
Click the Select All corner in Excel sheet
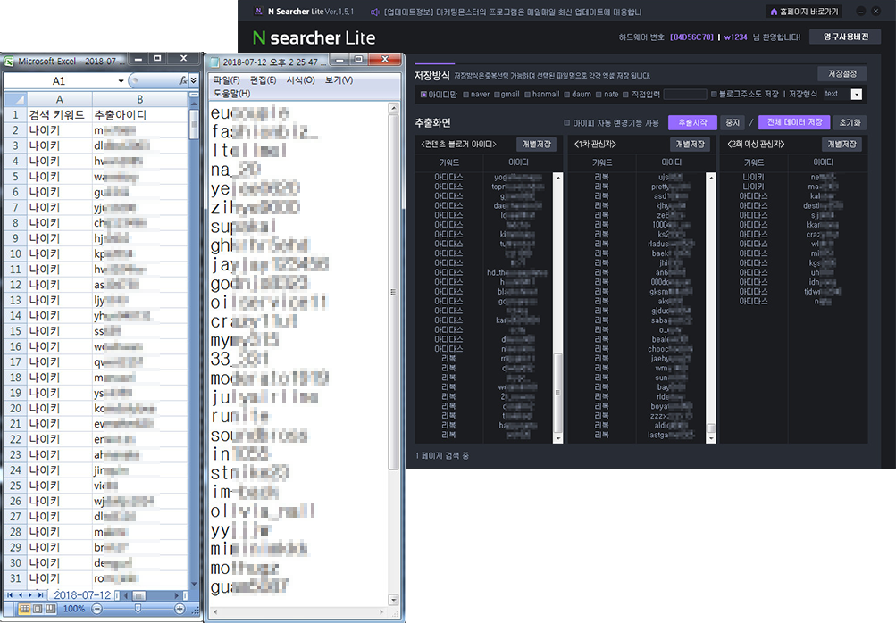(x=15, y=99)
